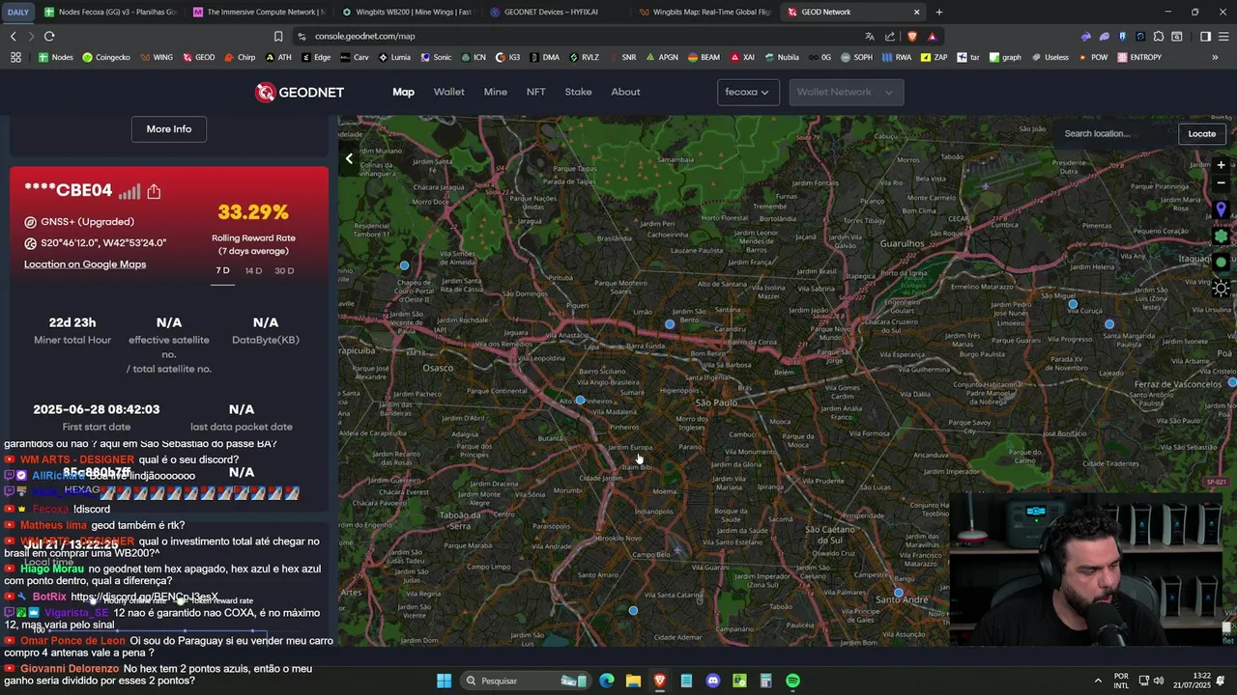Select the 30 D reward rate tab
This screenshot has height=695, width=1237.
[x=284, y=271]
